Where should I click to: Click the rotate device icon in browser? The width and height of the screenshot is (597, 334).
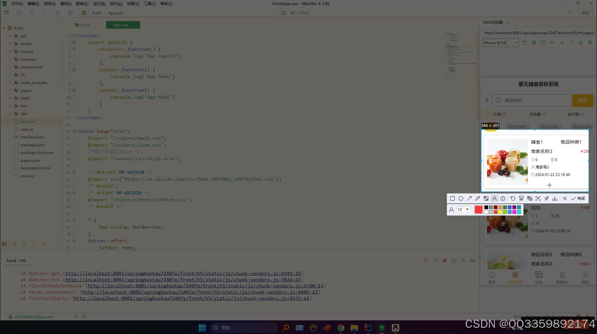tap(525, 43)
